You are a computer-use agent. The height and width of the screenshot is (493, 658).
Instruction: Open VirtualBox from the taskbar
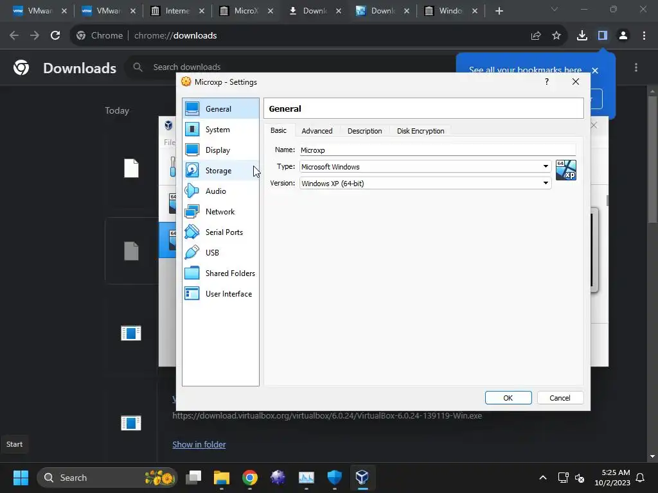pos(362,478)
